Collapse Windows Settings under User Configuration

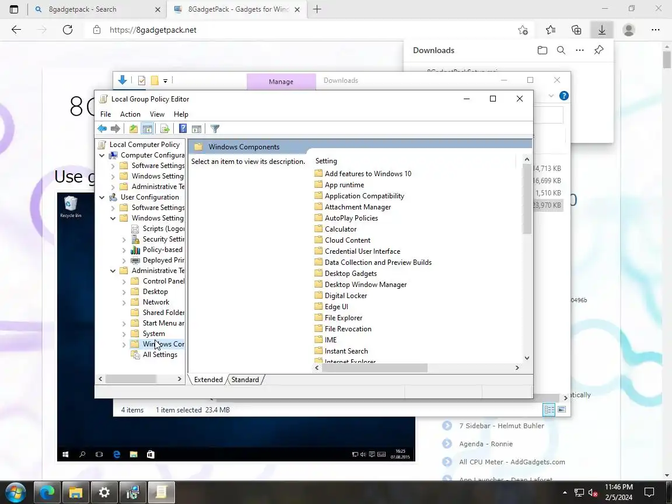pos(113,218)
